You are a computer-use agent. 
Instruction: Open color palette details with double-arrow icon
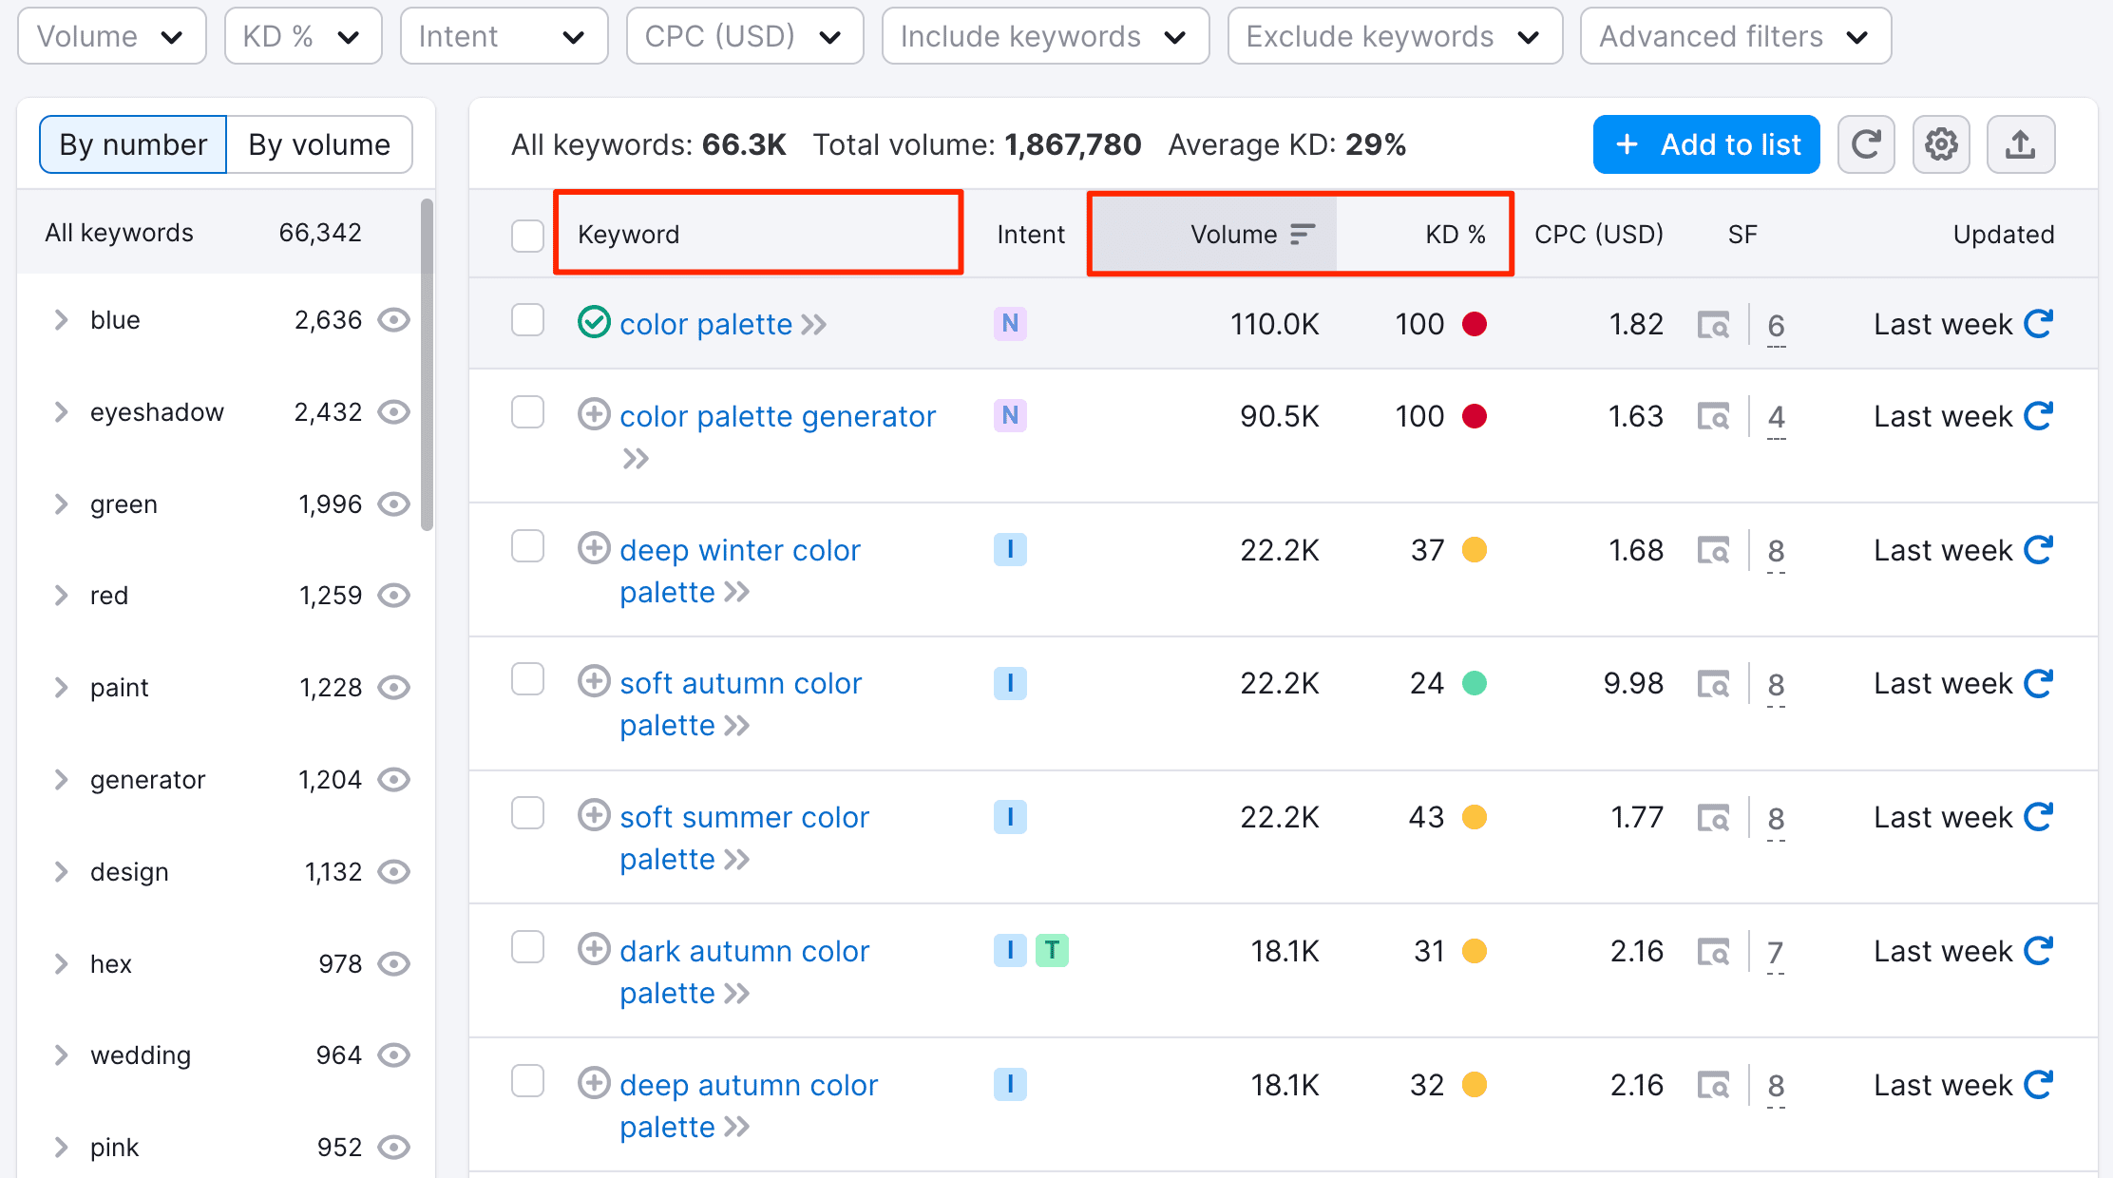click(x=813, y=324)
